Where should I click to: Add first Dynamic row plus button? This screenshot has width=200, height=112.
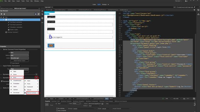click(36, 74)
